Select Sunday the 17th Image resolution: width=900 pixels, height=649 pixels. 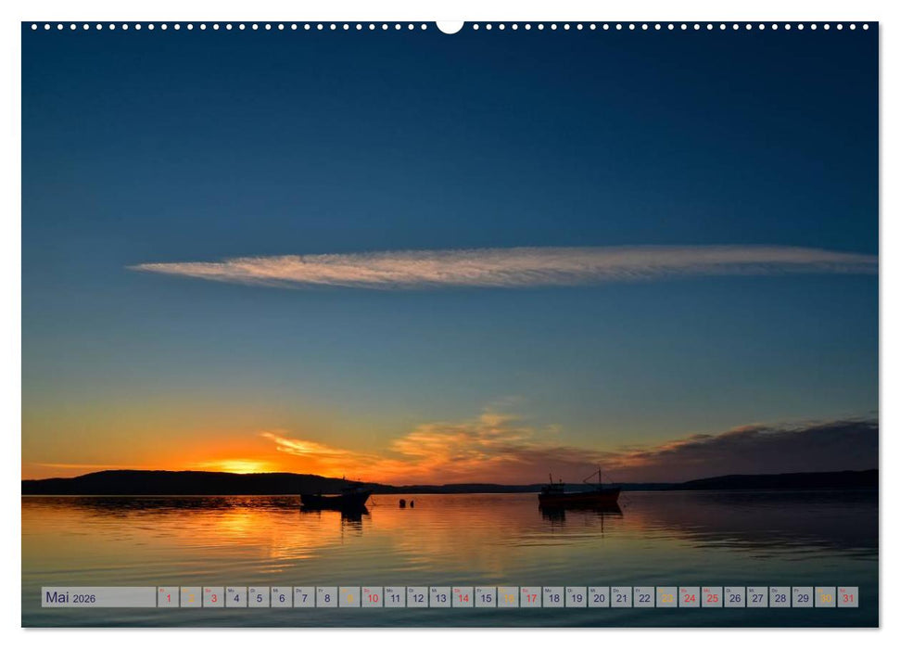(x=531, y=598)
